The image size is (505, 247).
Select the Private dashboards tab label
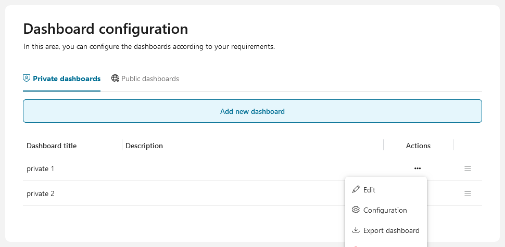point(67,79)
